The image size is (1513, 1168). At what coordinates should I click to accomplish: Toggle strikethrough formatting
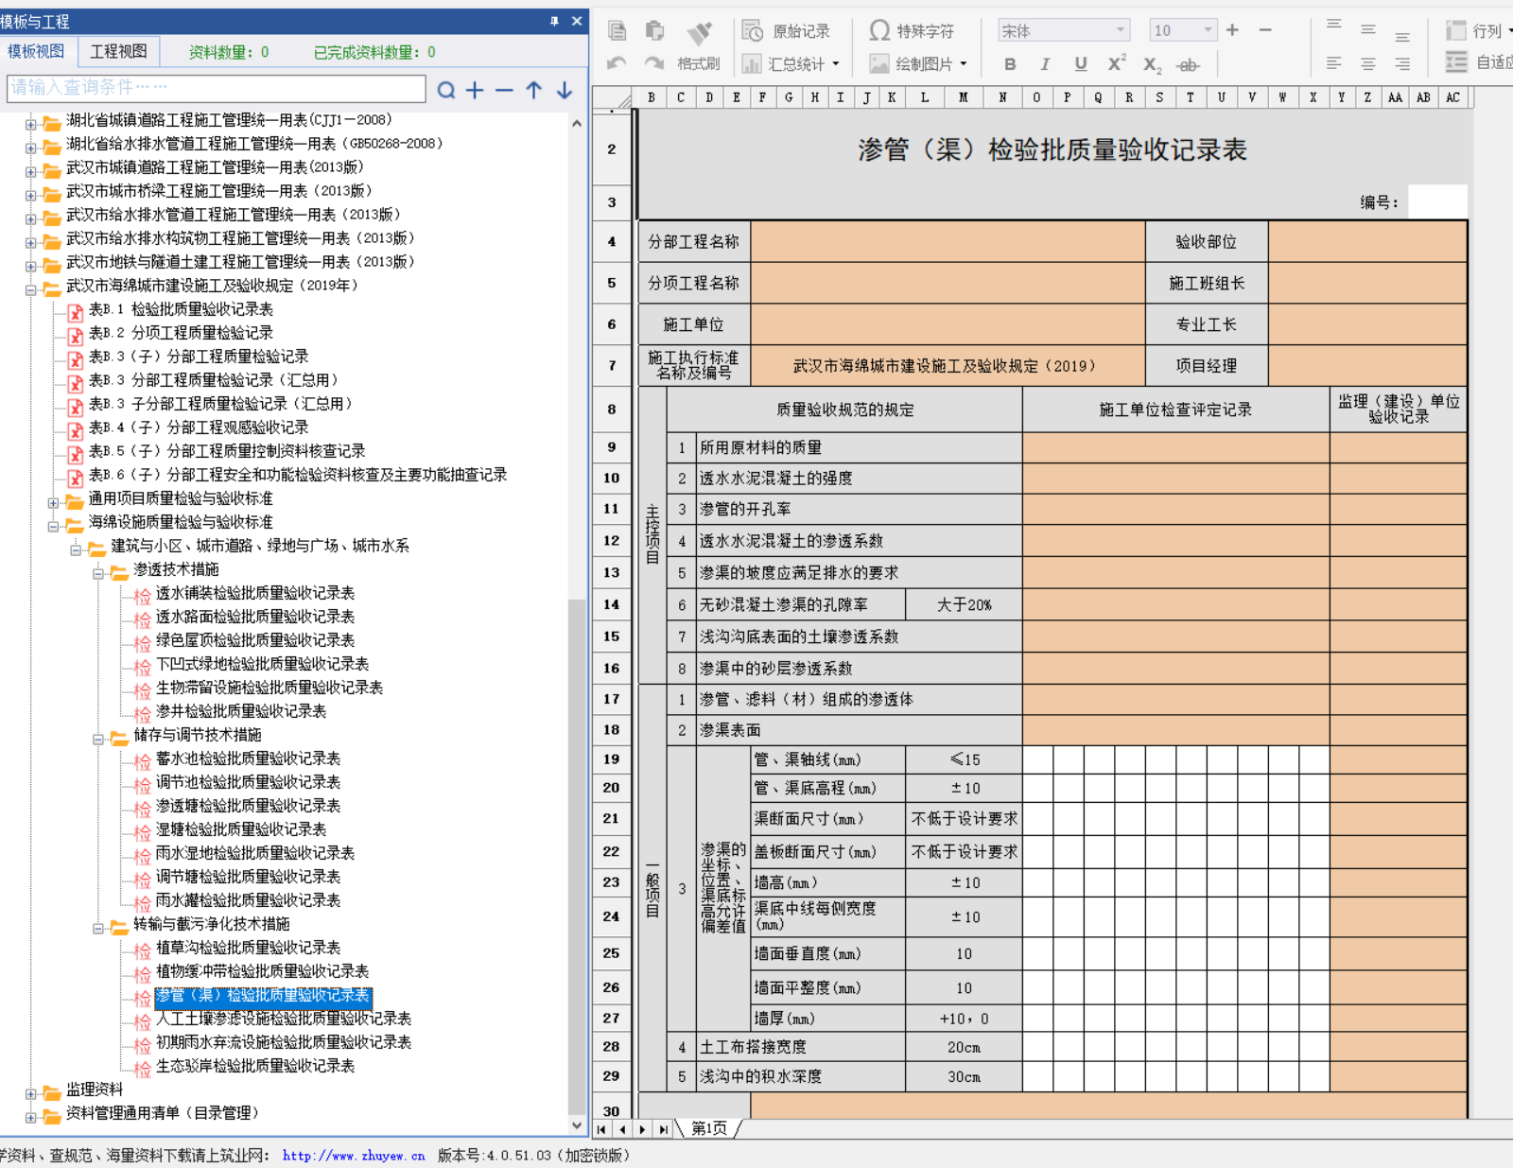[x=1188, y=65]
